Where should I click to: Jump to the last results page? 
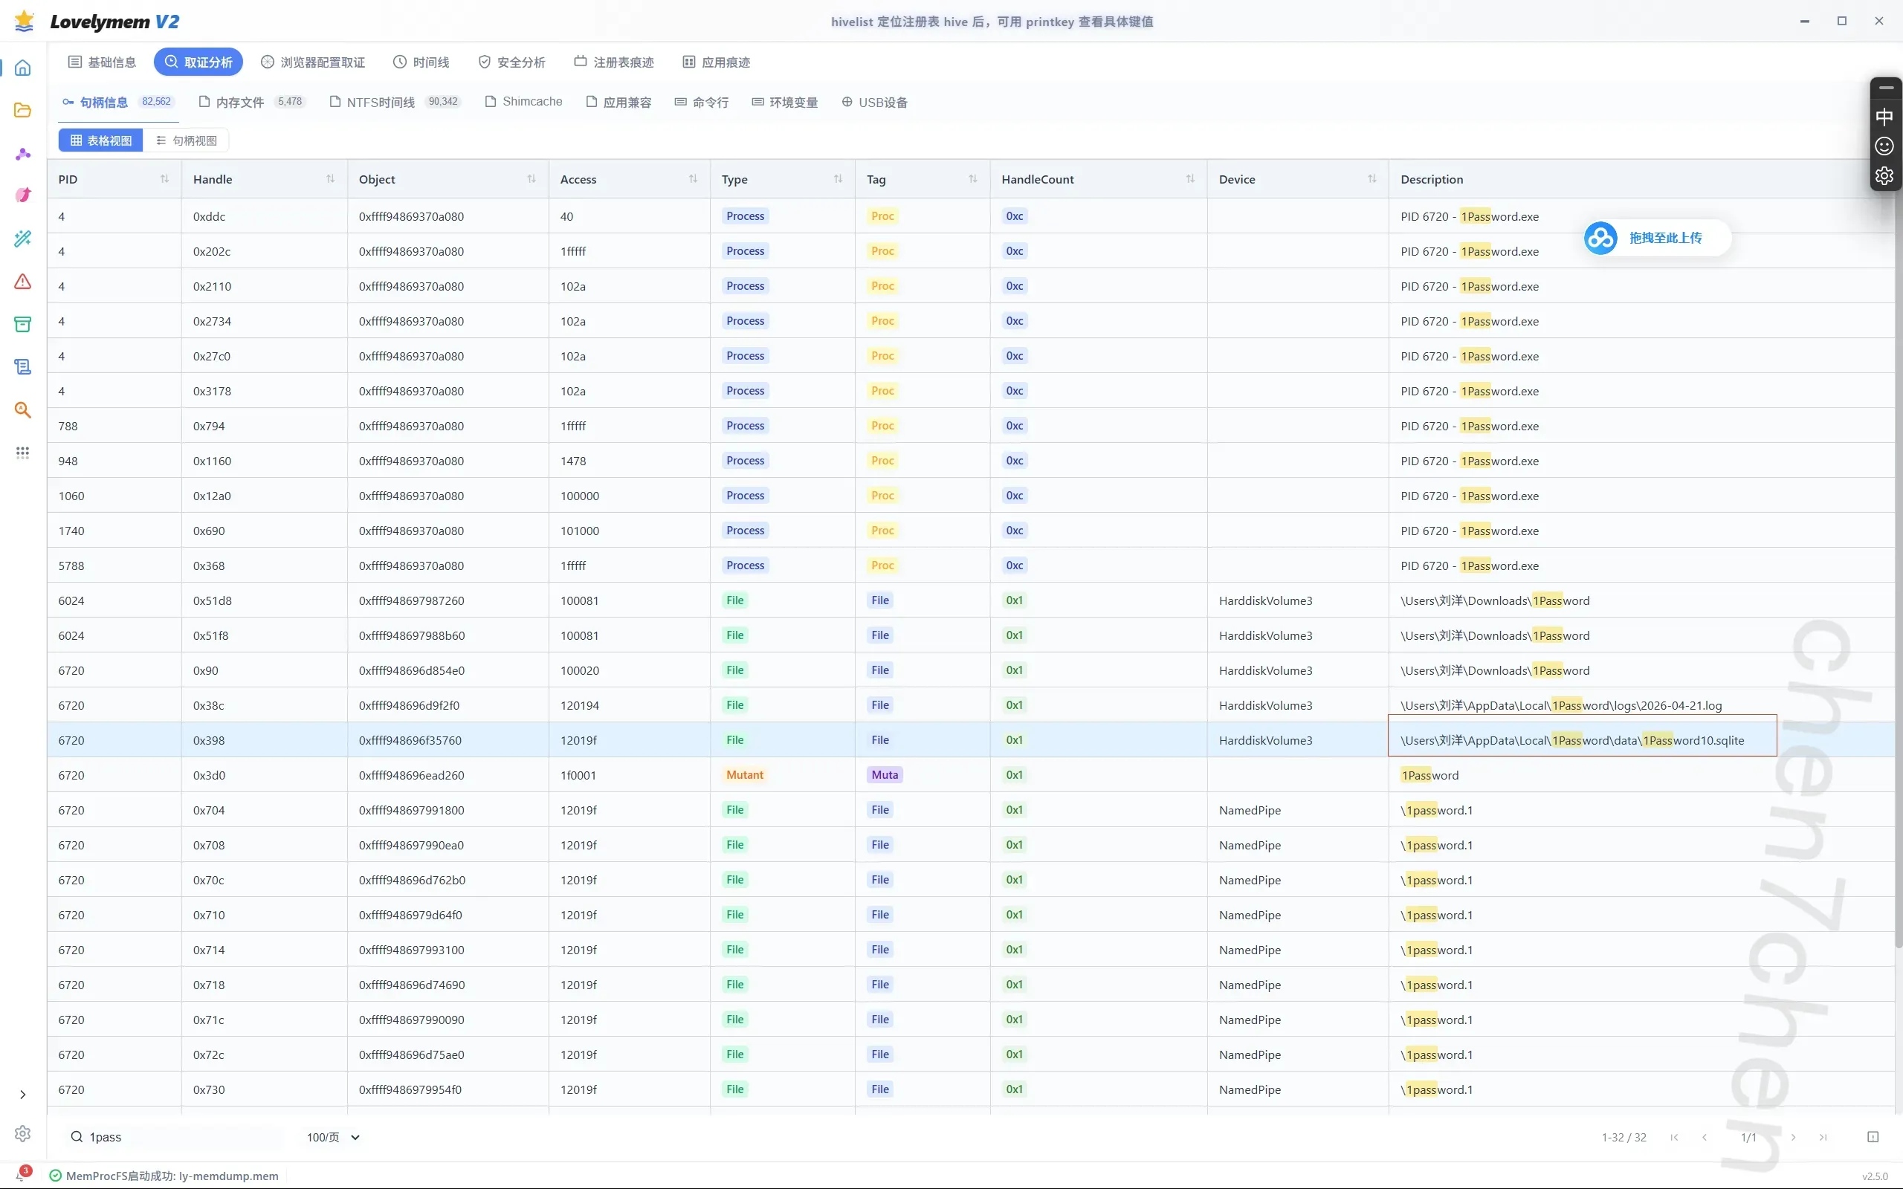1823,1137
